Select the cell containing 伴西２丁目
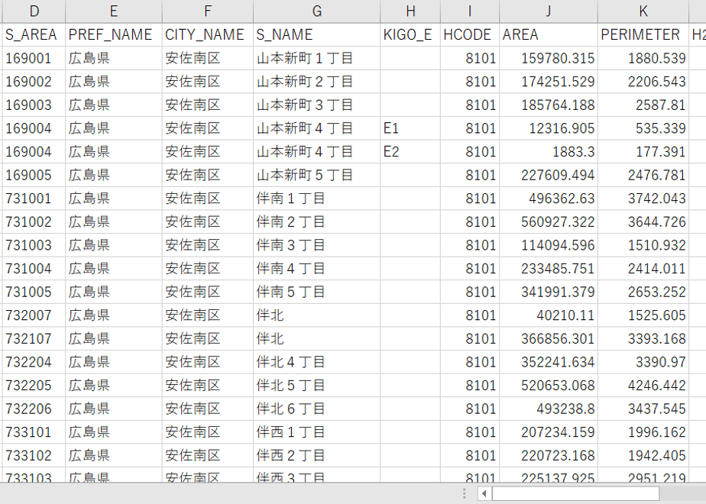This screenshot has width=706, height=504. [x=316, y=456]
